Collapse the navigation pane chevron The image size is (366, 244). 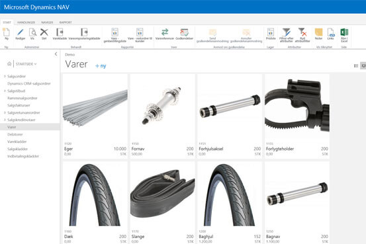pos(56,54)
